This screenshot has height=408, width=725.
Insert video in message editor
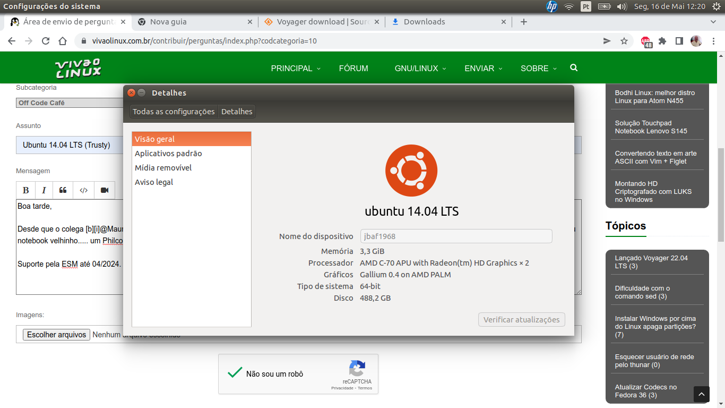[x=105, y=190]
